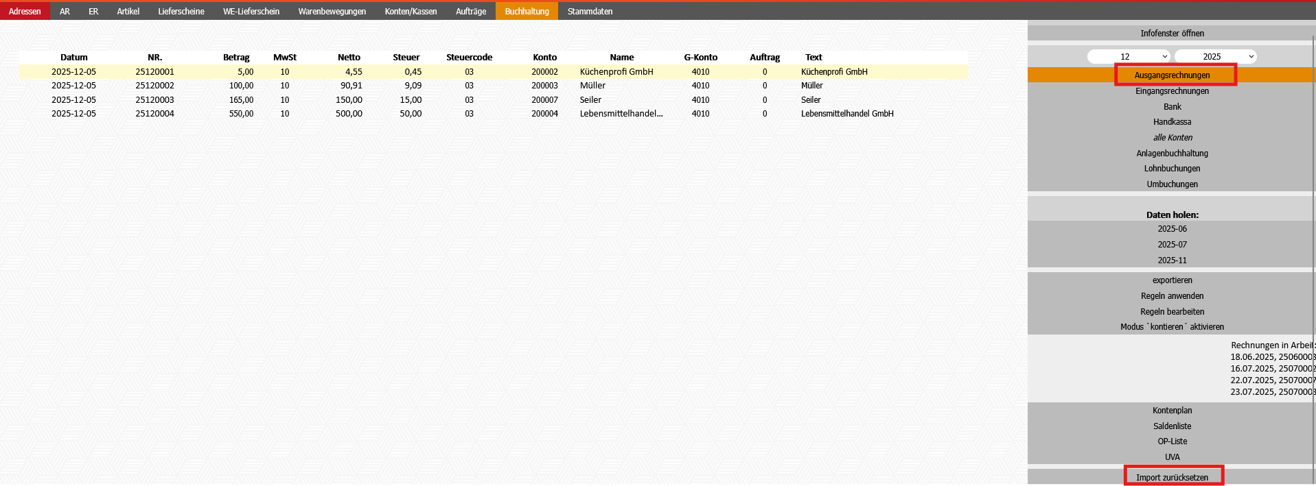The image size is (1316, 486).
Task: Open the month dropdown showing 12
Action: tap(1128, 57)
